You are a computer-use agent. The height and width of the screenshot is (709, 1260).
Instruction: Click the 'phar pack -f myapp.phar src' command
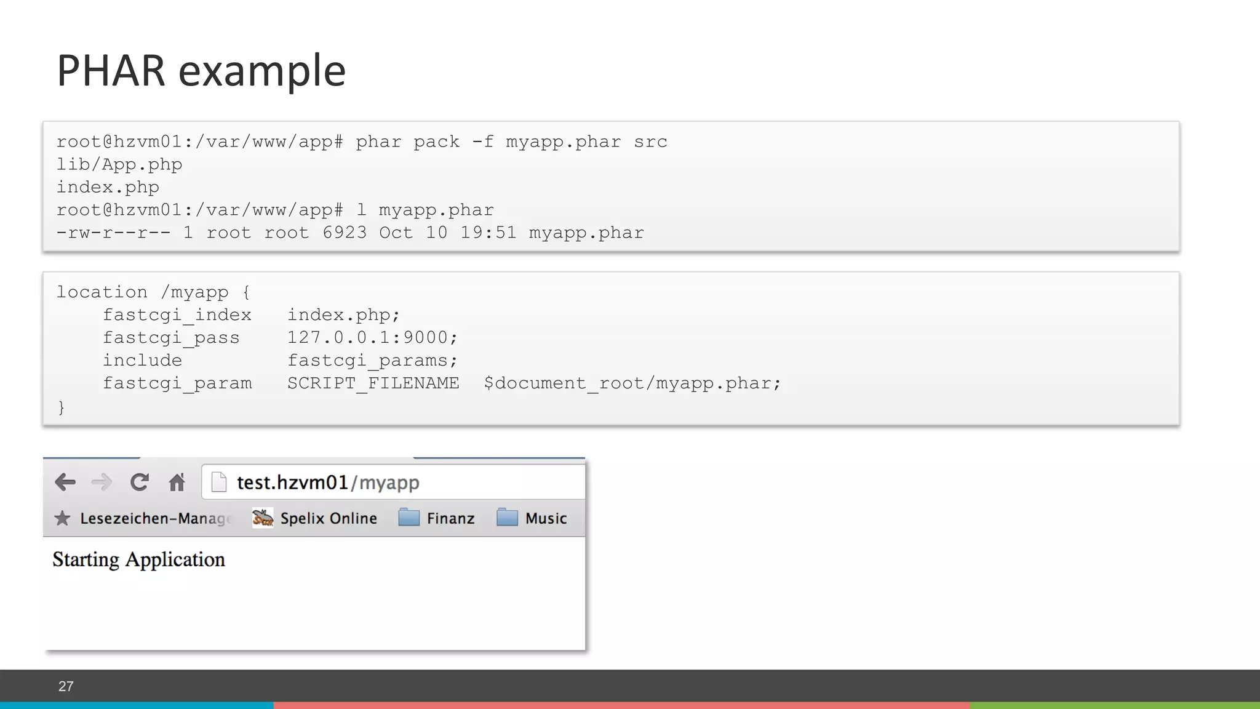coord(511,142)
